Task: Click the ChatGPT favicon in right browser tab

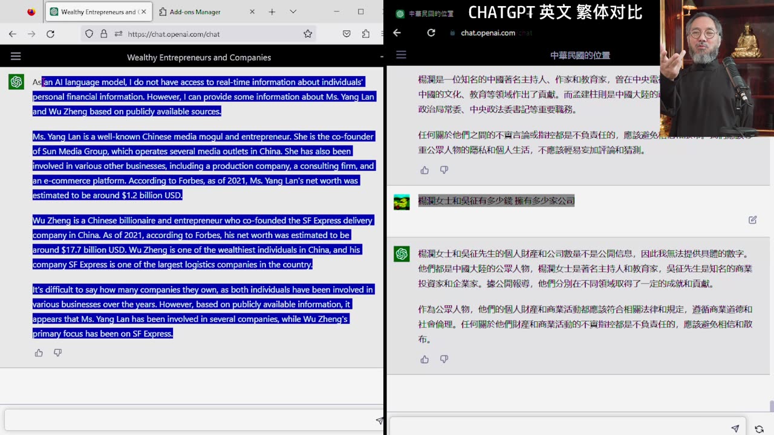Action: 400,14
